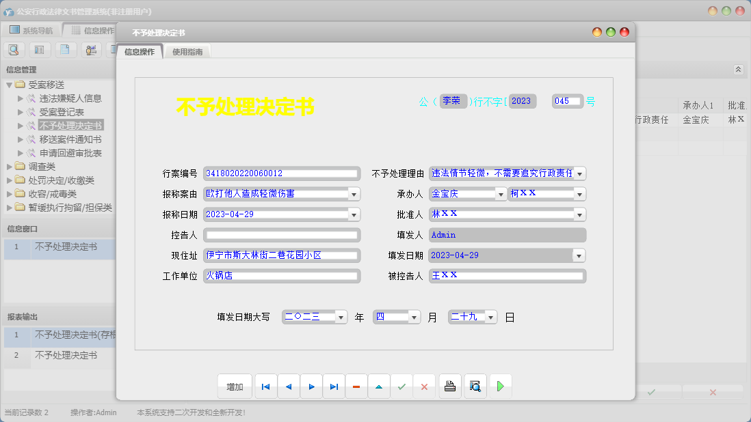Click the document search icon on top toolbar
The height and width of the screenshot is (422, 751).
point(14,49)
